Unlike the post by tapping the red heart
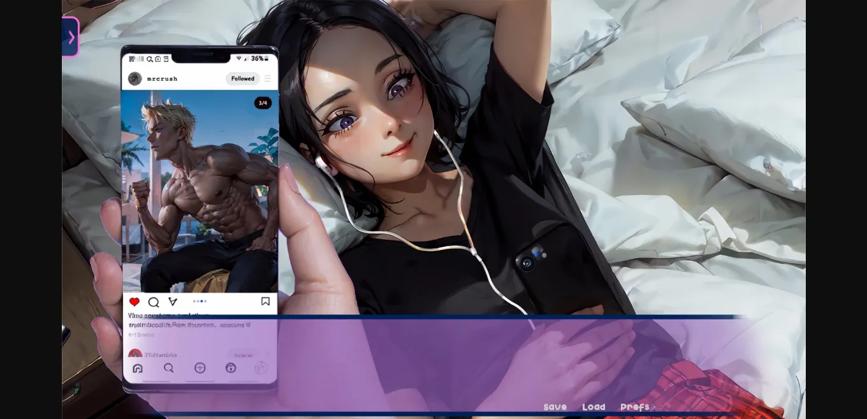867x419 pixels. pyautogui.click(x=135, y=301)
